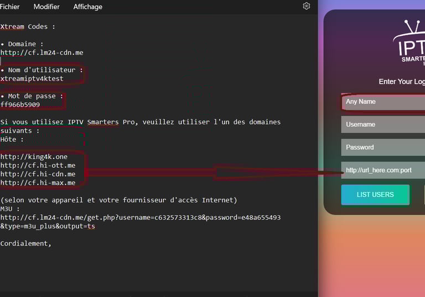Click the domain line http://cf.lm24-cdn.me
Screen dimensions: 425x297
coord(42,53)
